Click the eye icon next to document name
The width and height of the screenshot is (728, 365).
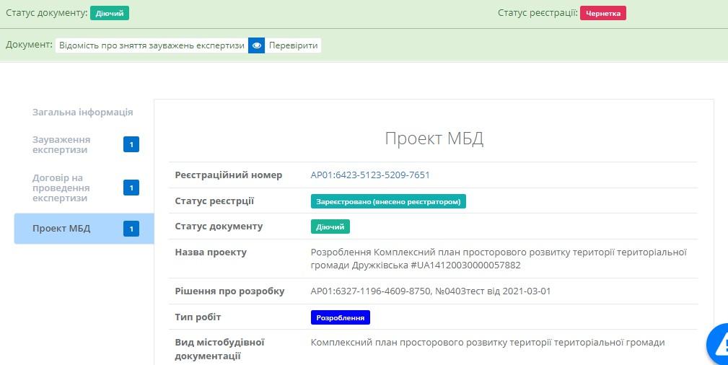(x=257, y=45)
